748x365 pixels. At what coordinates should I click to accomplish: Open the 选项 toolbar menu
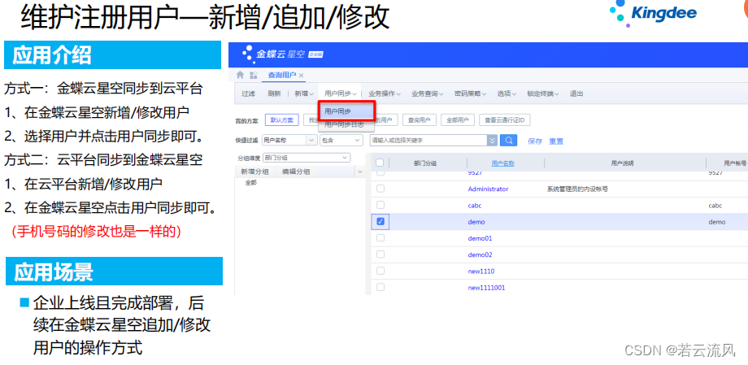[x=507, y=94]
